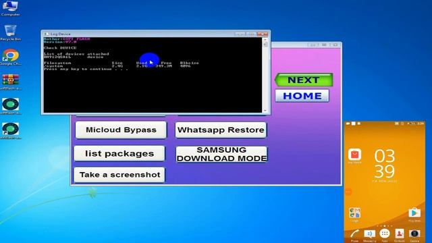The height and width of the screenshot is (243, 432).
Task: Open the Computer desktop icon
Action: [10, 8]
